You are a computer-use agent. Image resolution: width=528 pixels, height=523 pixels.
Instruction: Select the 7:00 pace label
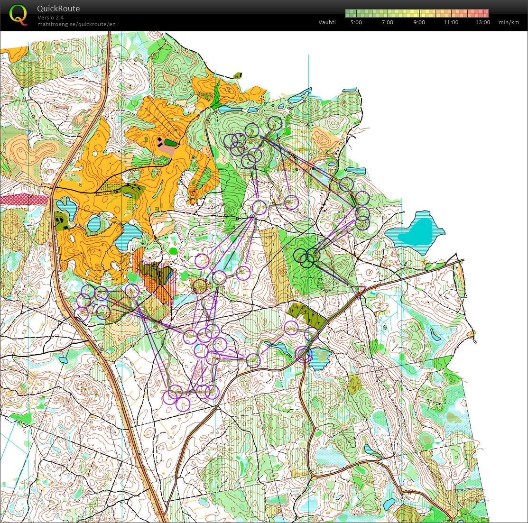[388, 22]
